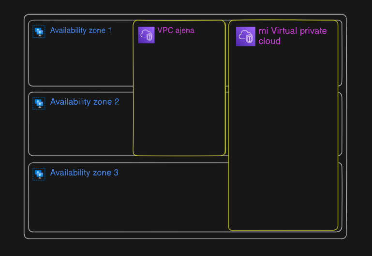The height and width of the screenshot is (256, 372).
Task: Select the Availability zone 3 icon
Action: (39, 174)
